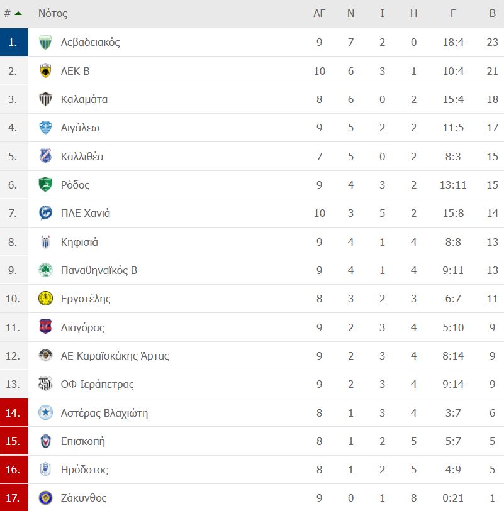Click the ΑΕ Καραϊσκάκης Άρτας team link
The width and height of the screenshot is (504, 511).
(x=115, y=356)
